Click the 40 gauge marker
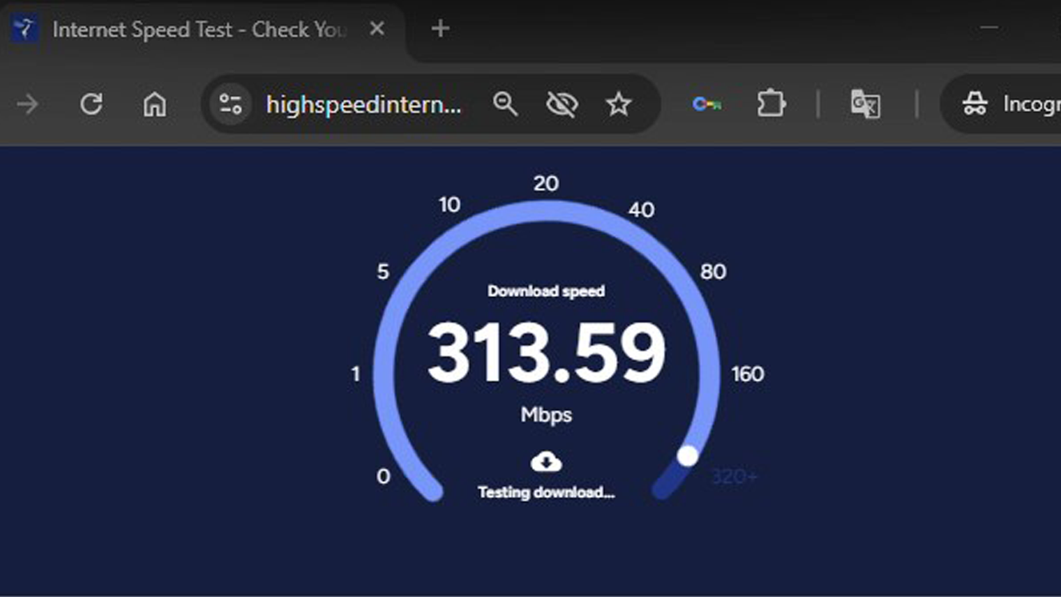The width and height of the screenshot is (1061, 597). pyautogui.click(x=641, y=210)
